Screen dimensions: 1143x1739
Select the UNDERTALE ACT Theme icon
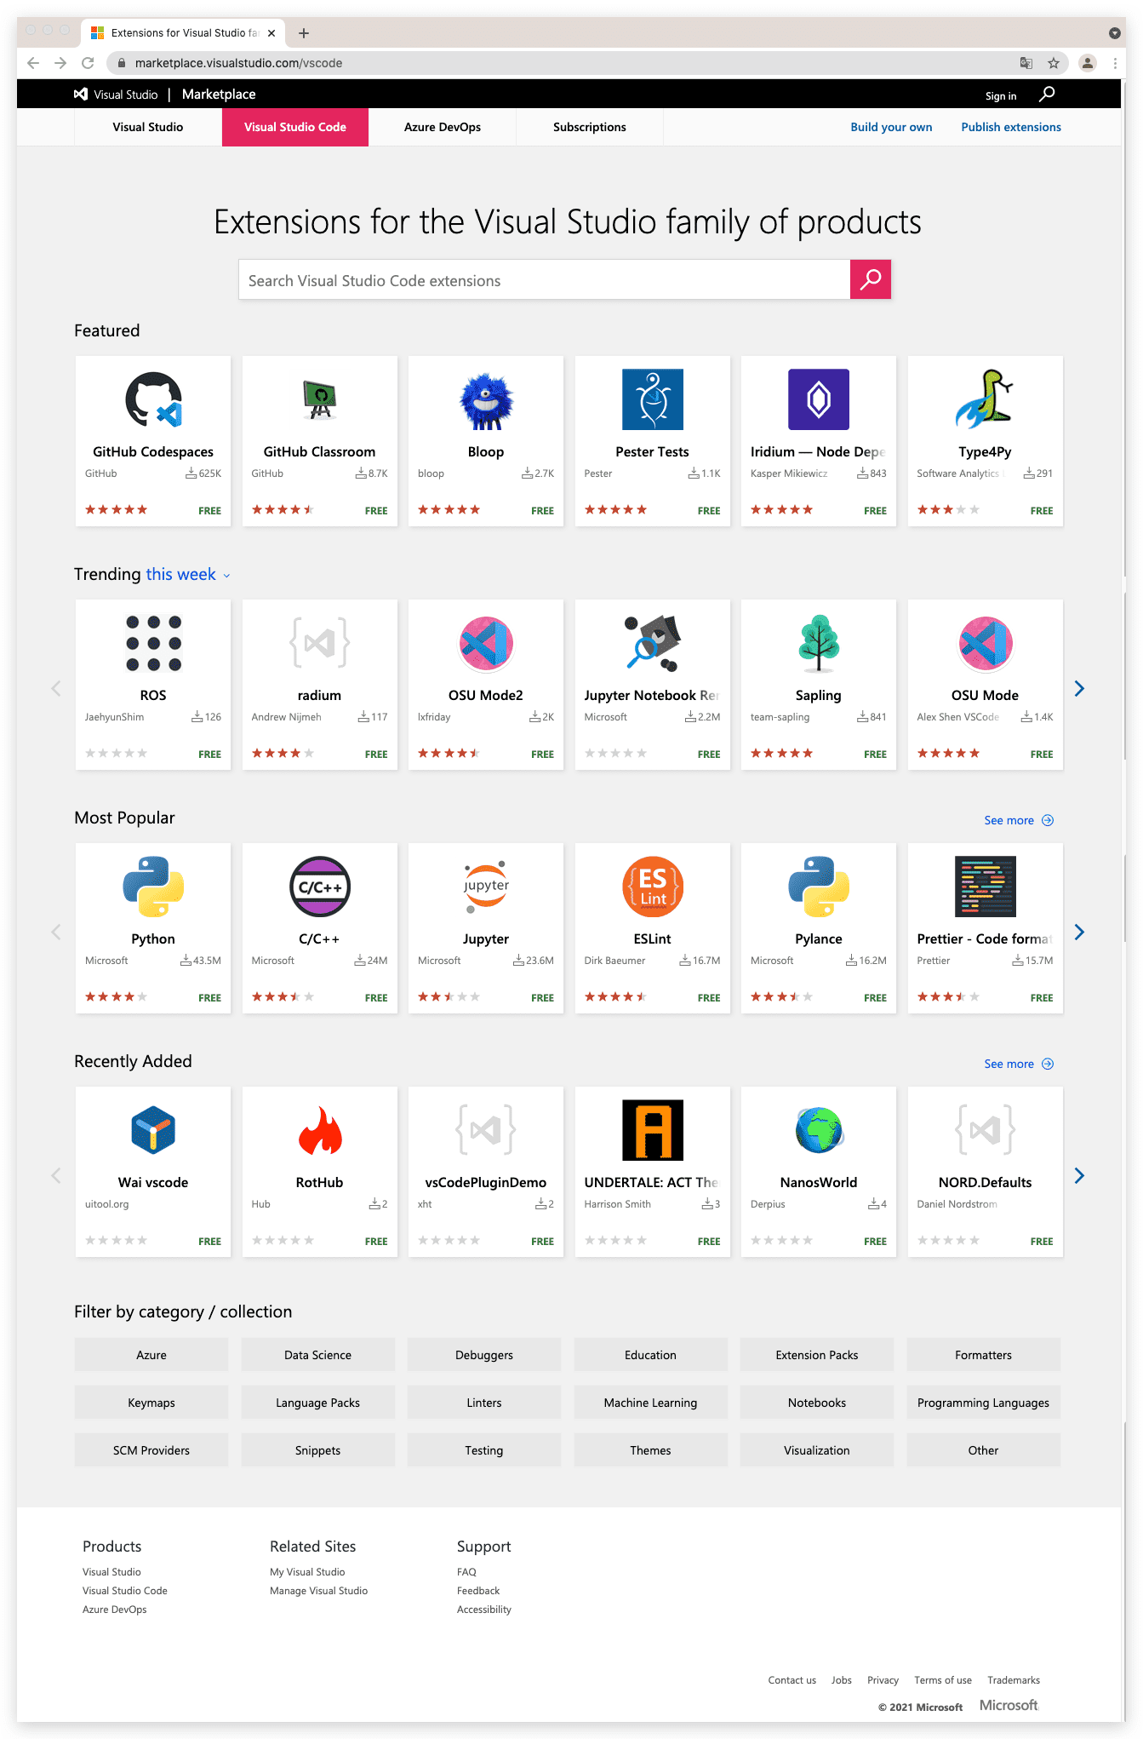pos(653,1130)
